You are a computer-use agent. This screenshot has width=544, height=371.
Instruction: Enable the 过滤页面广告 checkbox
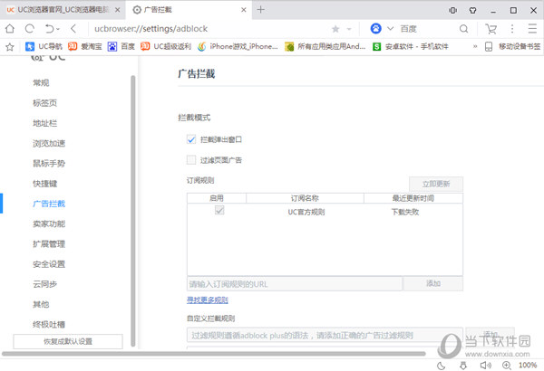[191, 160]
